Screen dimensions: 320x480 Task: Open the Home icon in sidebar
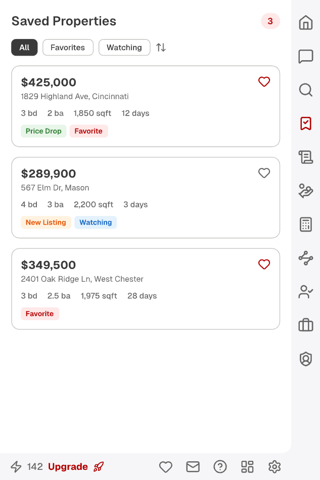[306, 23]
